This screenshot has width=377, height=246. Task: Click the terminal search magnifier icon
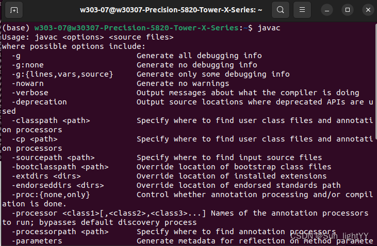pyautogui.click(x=280, y=10)
